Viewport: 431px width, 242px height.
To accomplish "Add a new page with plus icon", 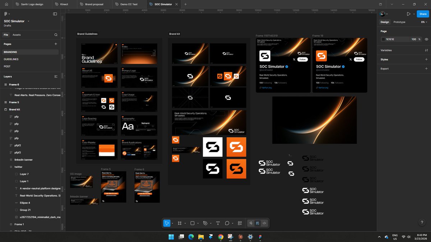I will [56, 44].
